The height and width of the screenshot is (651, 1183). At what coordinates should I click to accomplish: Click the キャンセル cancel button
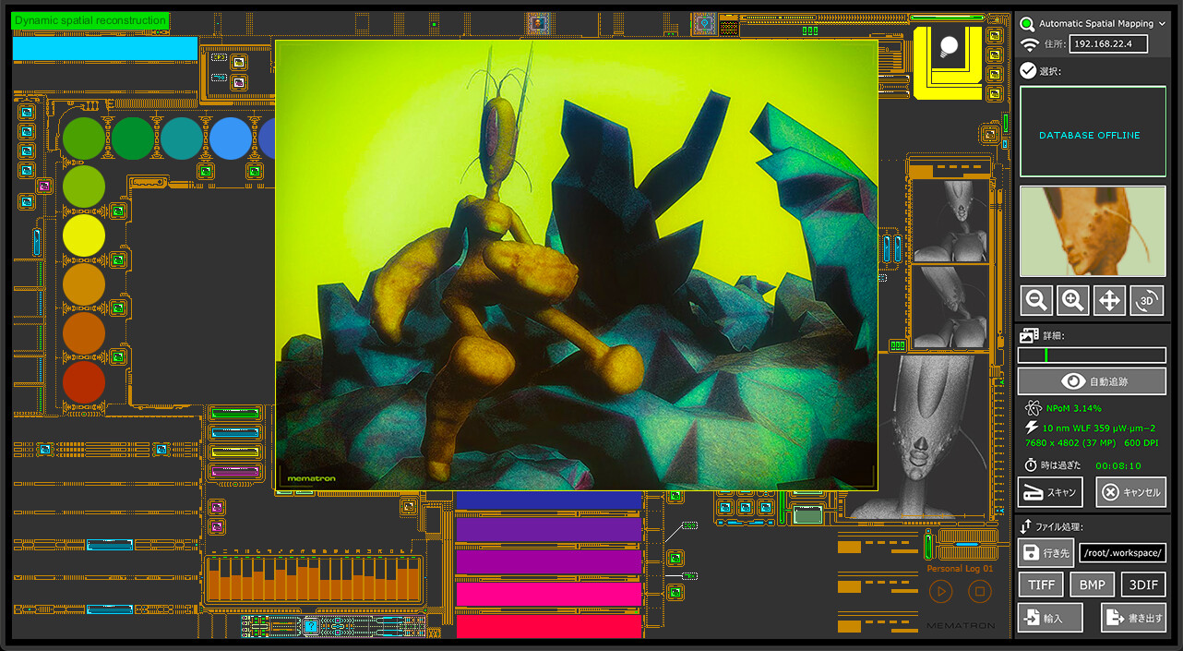click(1130, 492)
